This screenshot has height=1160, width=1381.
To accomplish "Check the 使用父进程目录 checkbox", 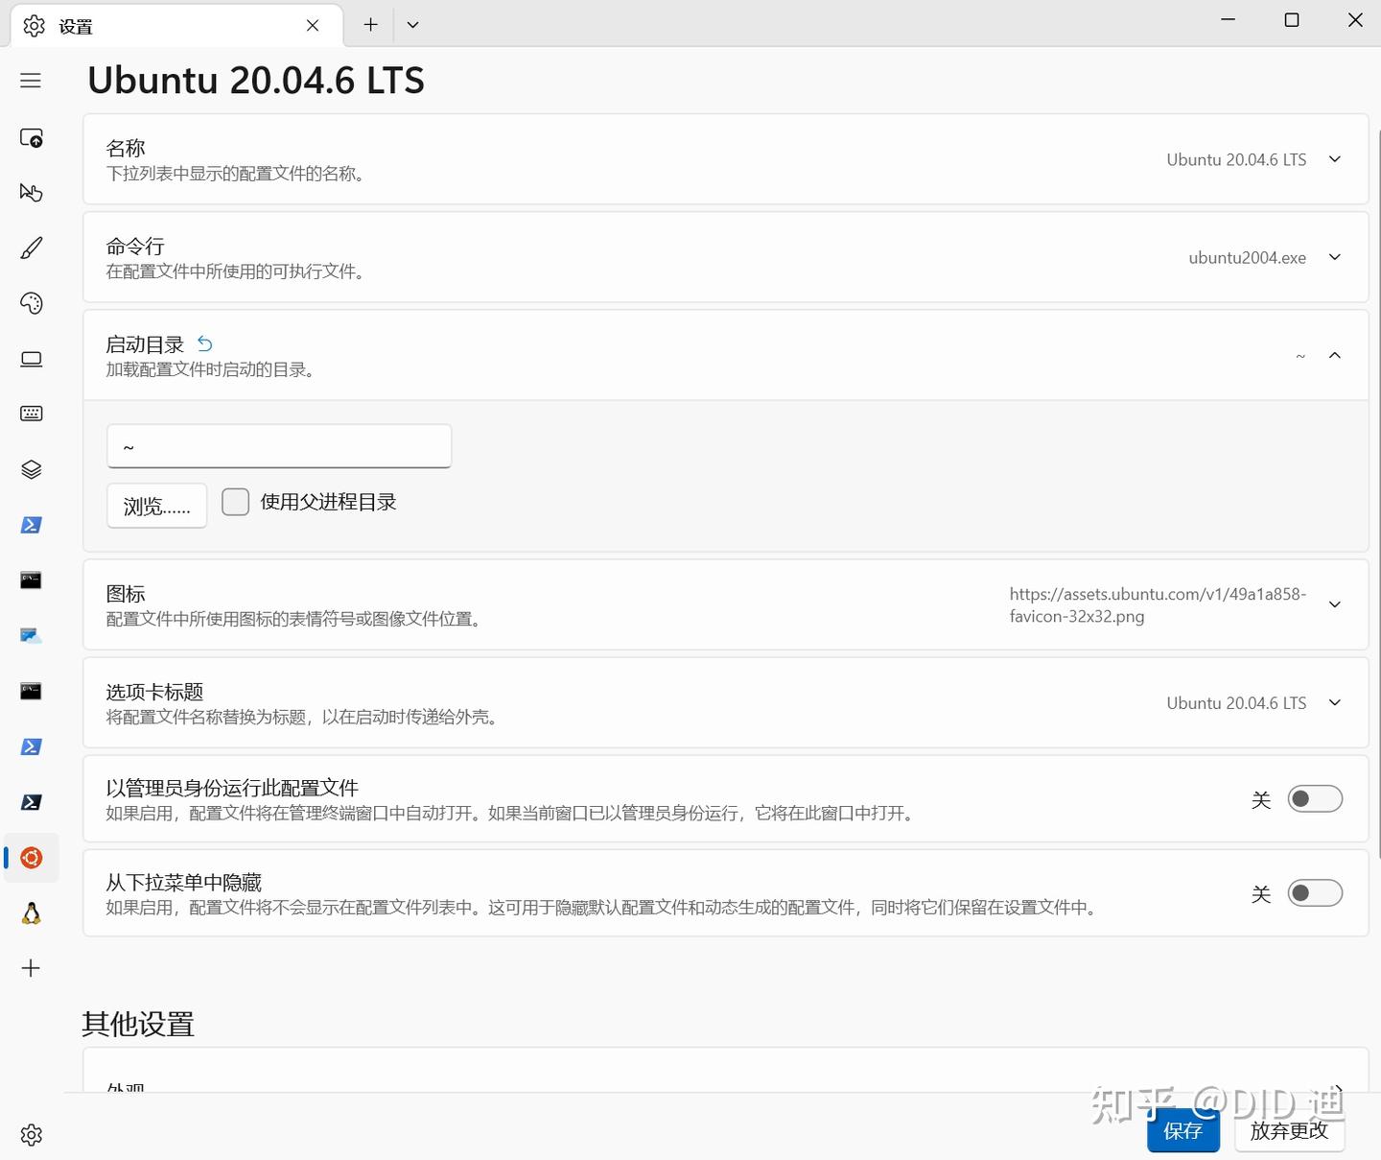I will pyautogui.click(x=235, y=501).
